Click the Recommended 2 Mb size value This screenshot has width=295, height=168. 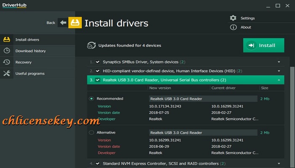[x=265, y=99]
